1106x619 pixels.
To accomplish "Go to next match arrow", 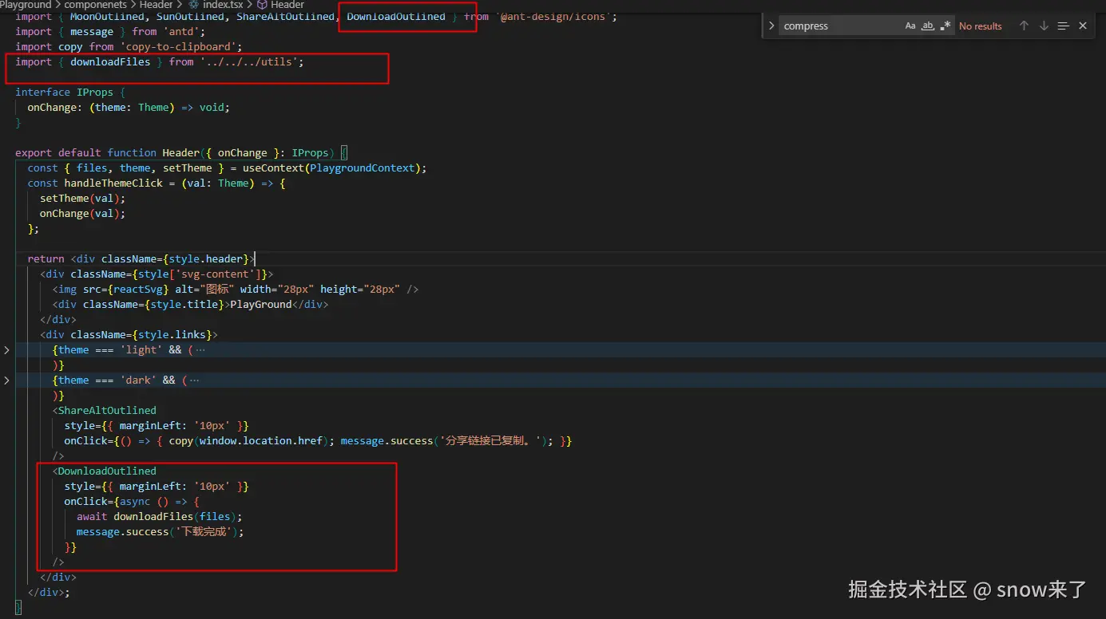I will coord(1044,26).
